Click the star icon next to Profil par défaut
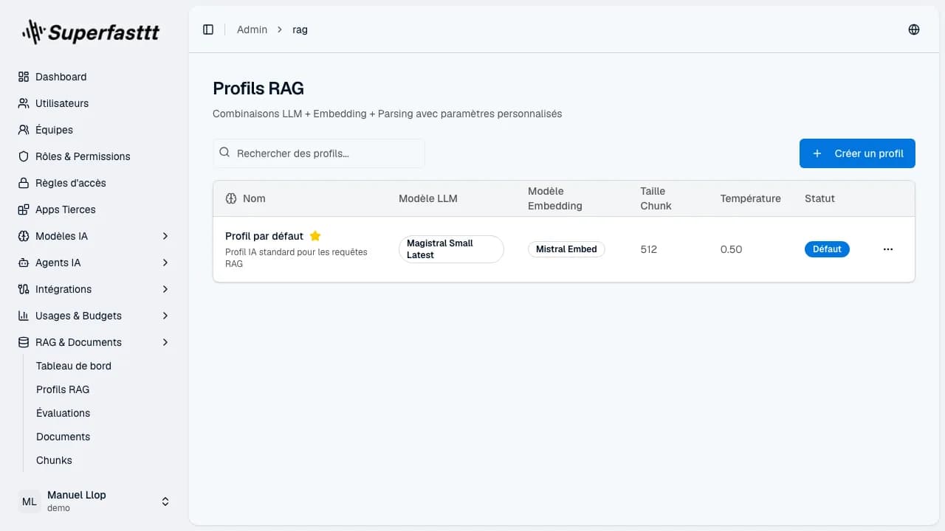 pyautogui.click(x=315, y=236)
